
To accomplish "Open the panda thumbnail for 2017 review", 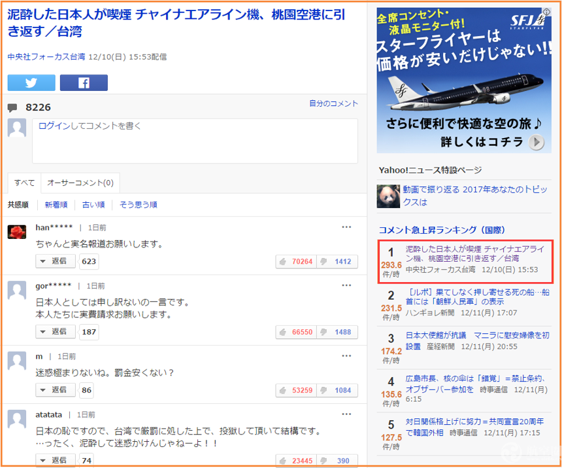I will pos(388,196).
